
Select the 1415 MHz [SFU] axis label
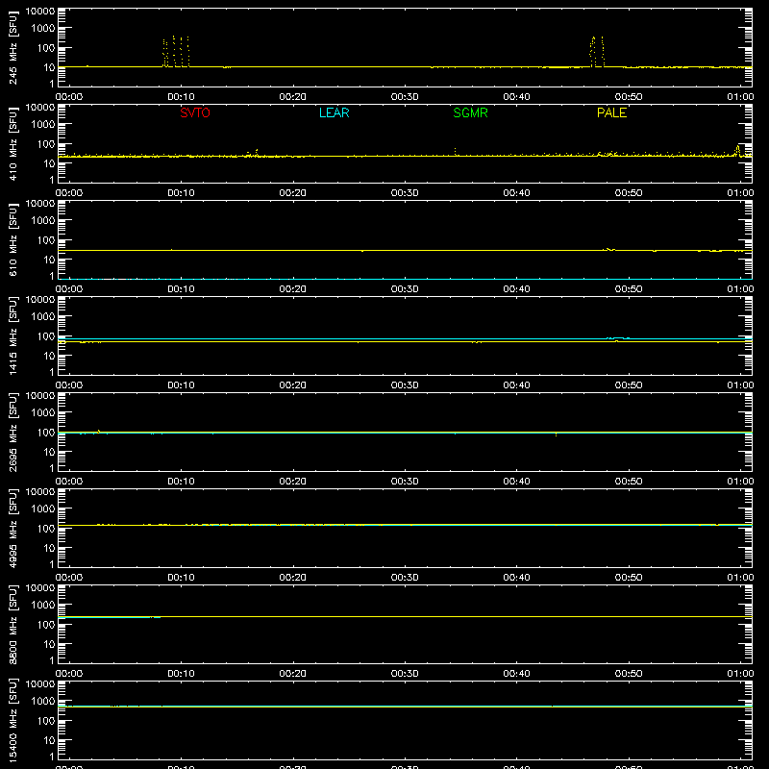click(x=13, y=335)
